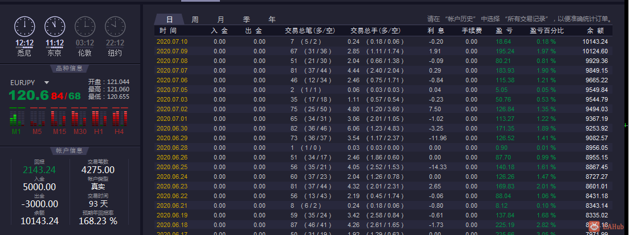Image resolution: width=629 pixels, height=235 pixels.
Task: Select the 2020.06.28 date row
Action: [x=383, y=148]
